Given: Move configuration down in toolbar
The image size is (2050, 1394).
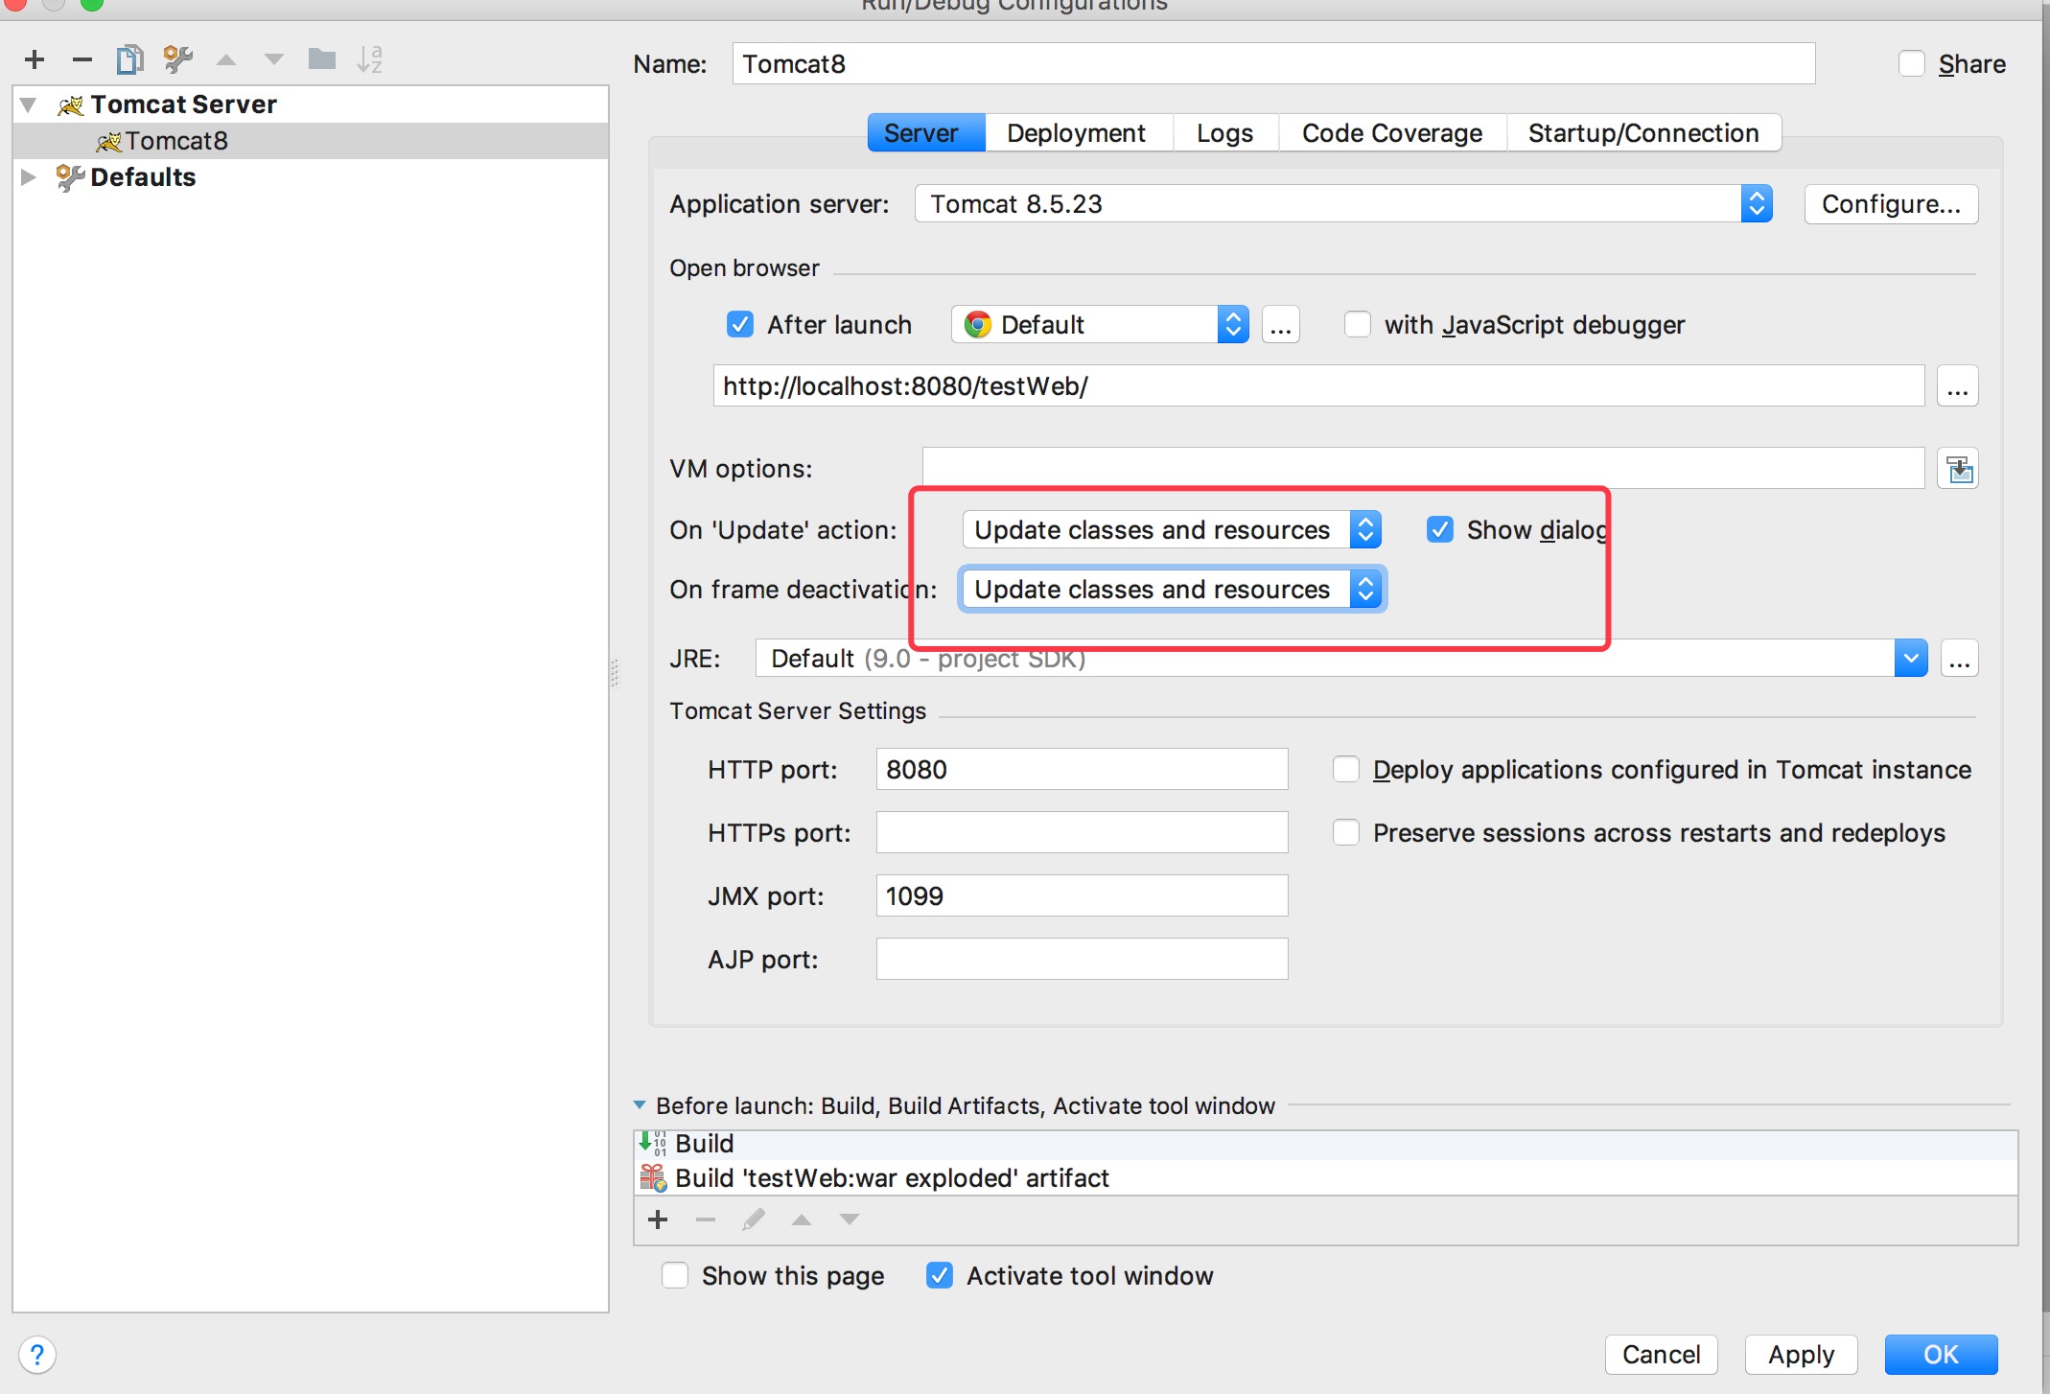Looking at the screenshot, I should coord(274,59).
